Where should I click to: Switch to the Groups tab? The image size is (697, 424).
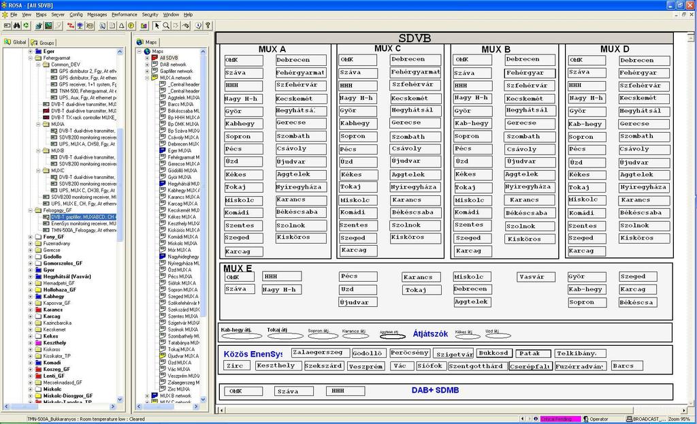43,43
